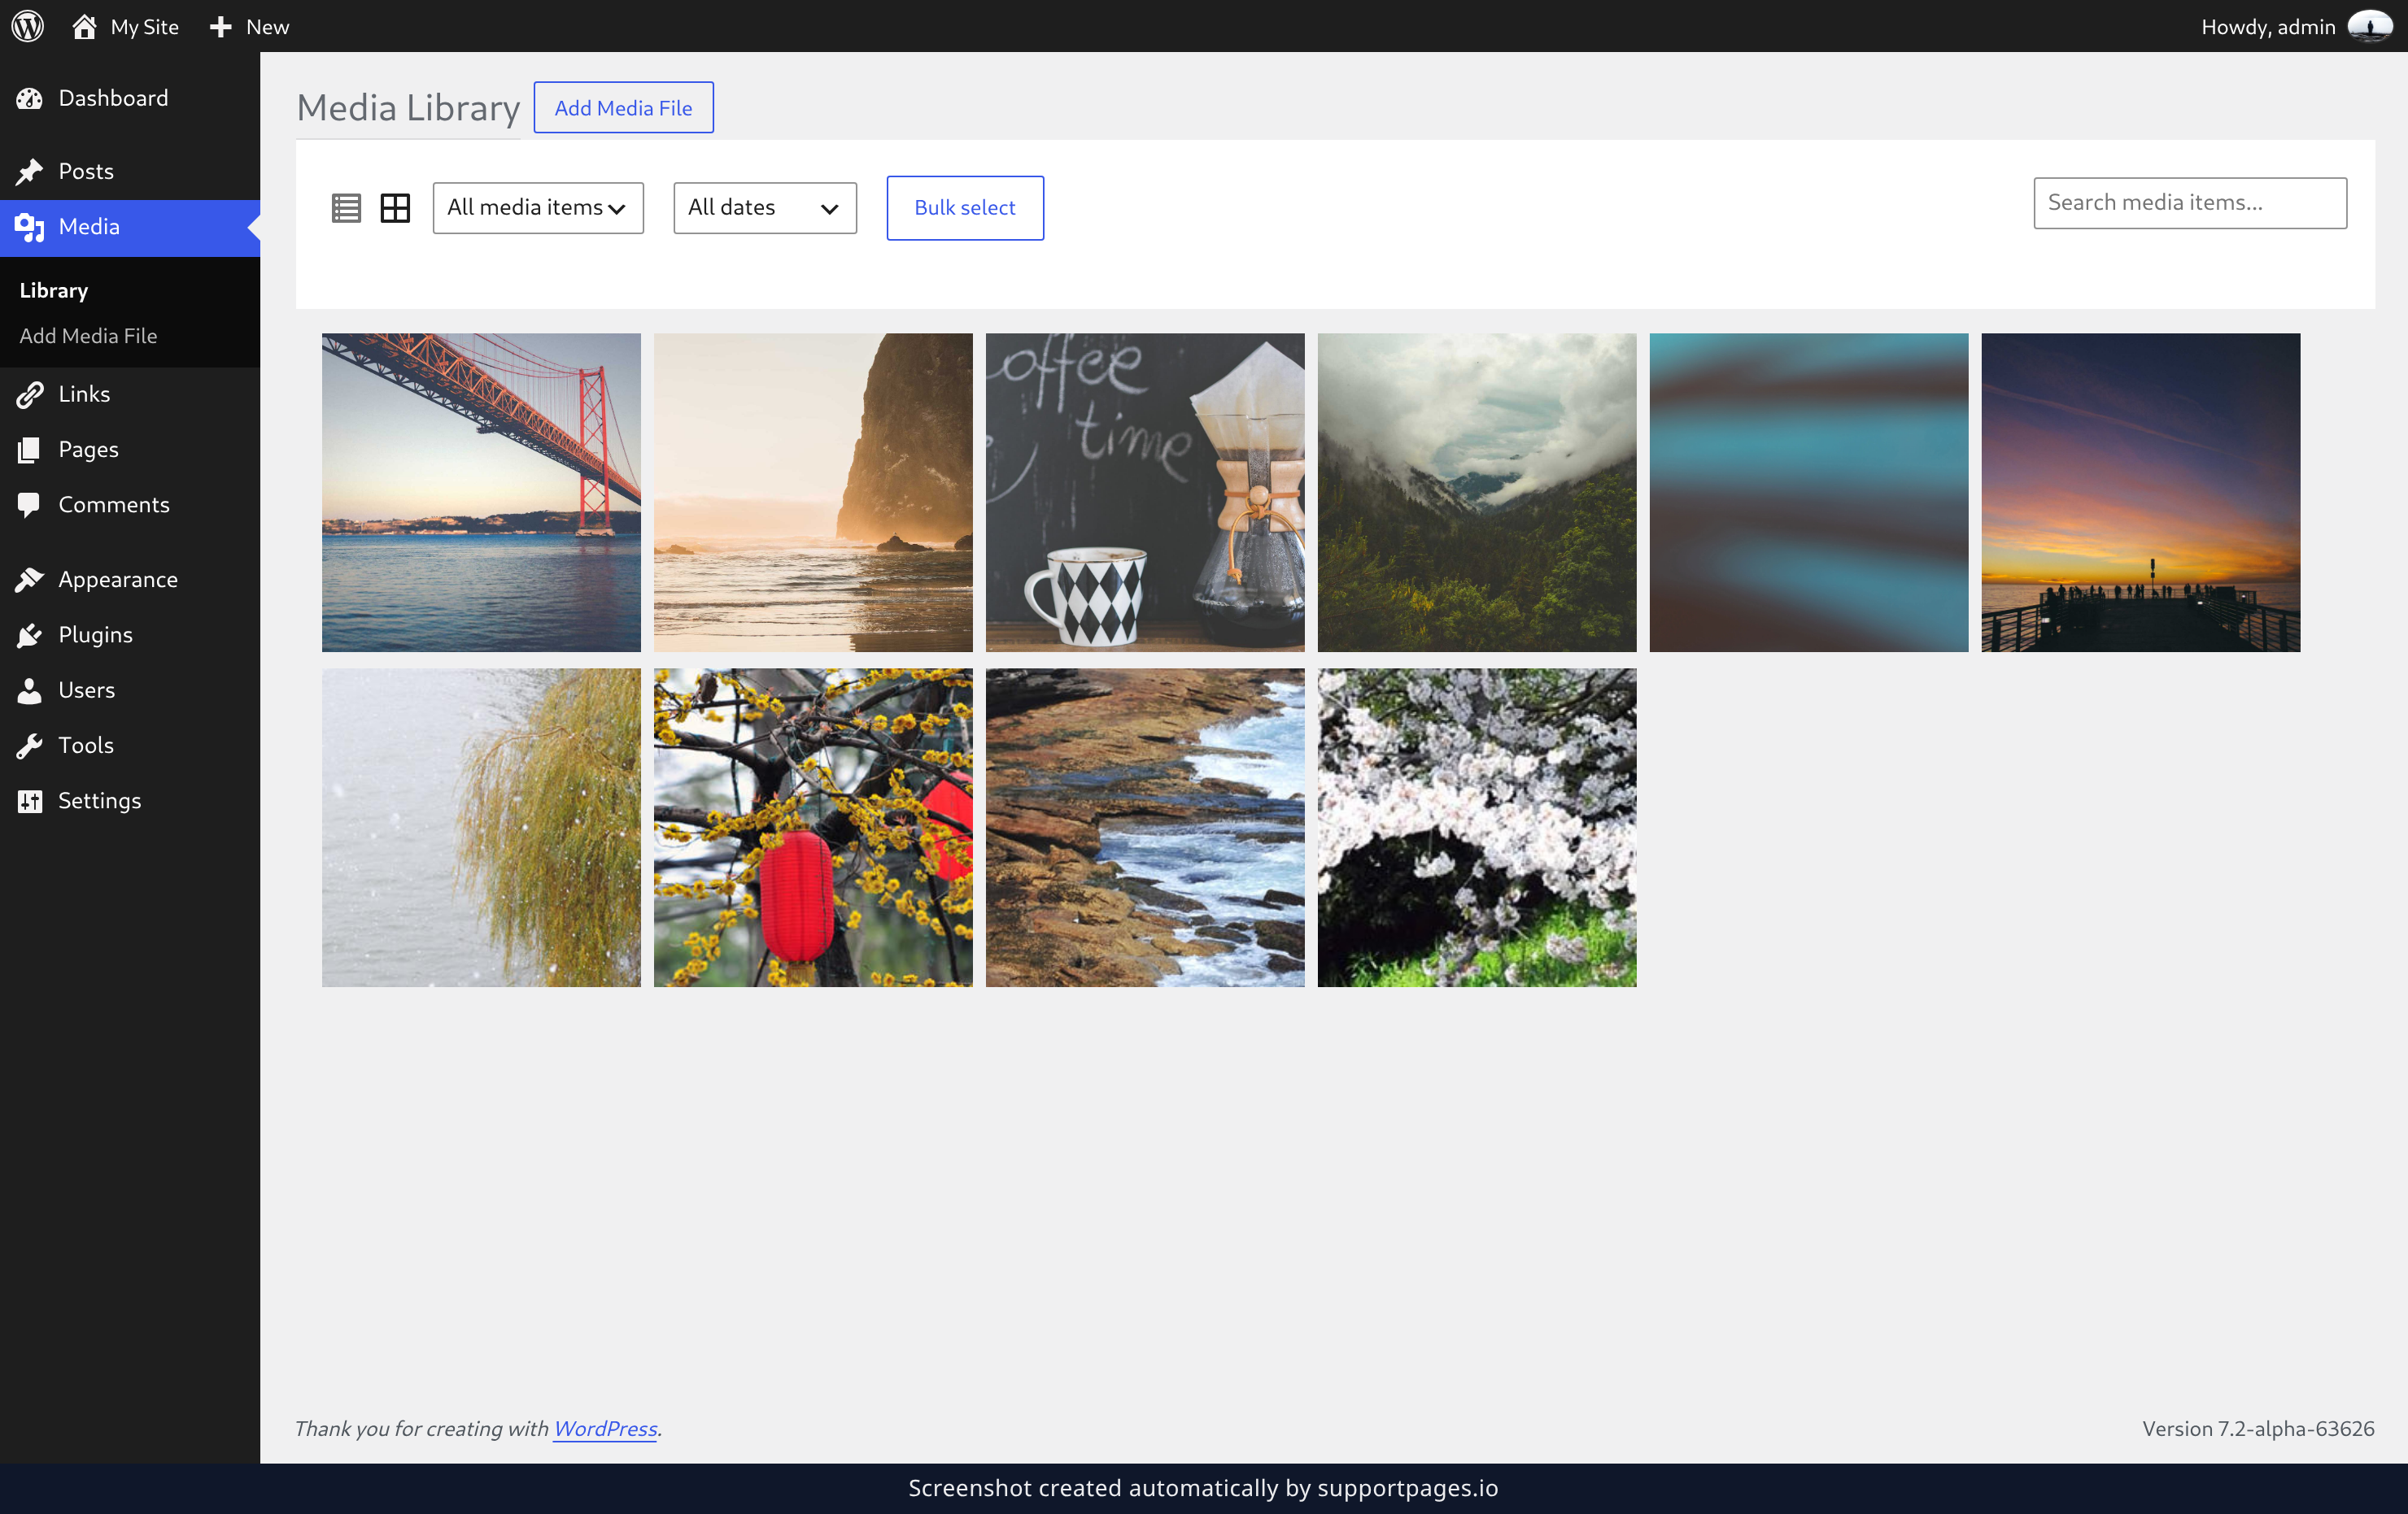Click the Pages icon in sidebar
2408x1514 pixels.
click(x=29, y=450)
